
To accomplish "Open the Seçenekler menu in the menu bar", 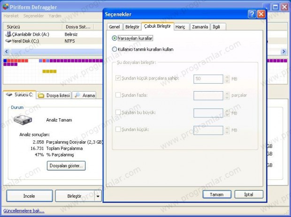I will coord(34,16).
